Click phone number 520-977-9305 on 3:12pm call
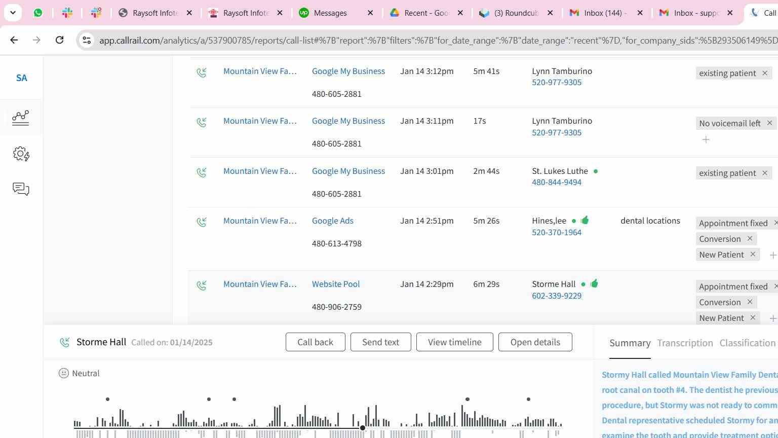Image resolution: width=778 pixels, height=438 pixels. click(x=557, y=82)
